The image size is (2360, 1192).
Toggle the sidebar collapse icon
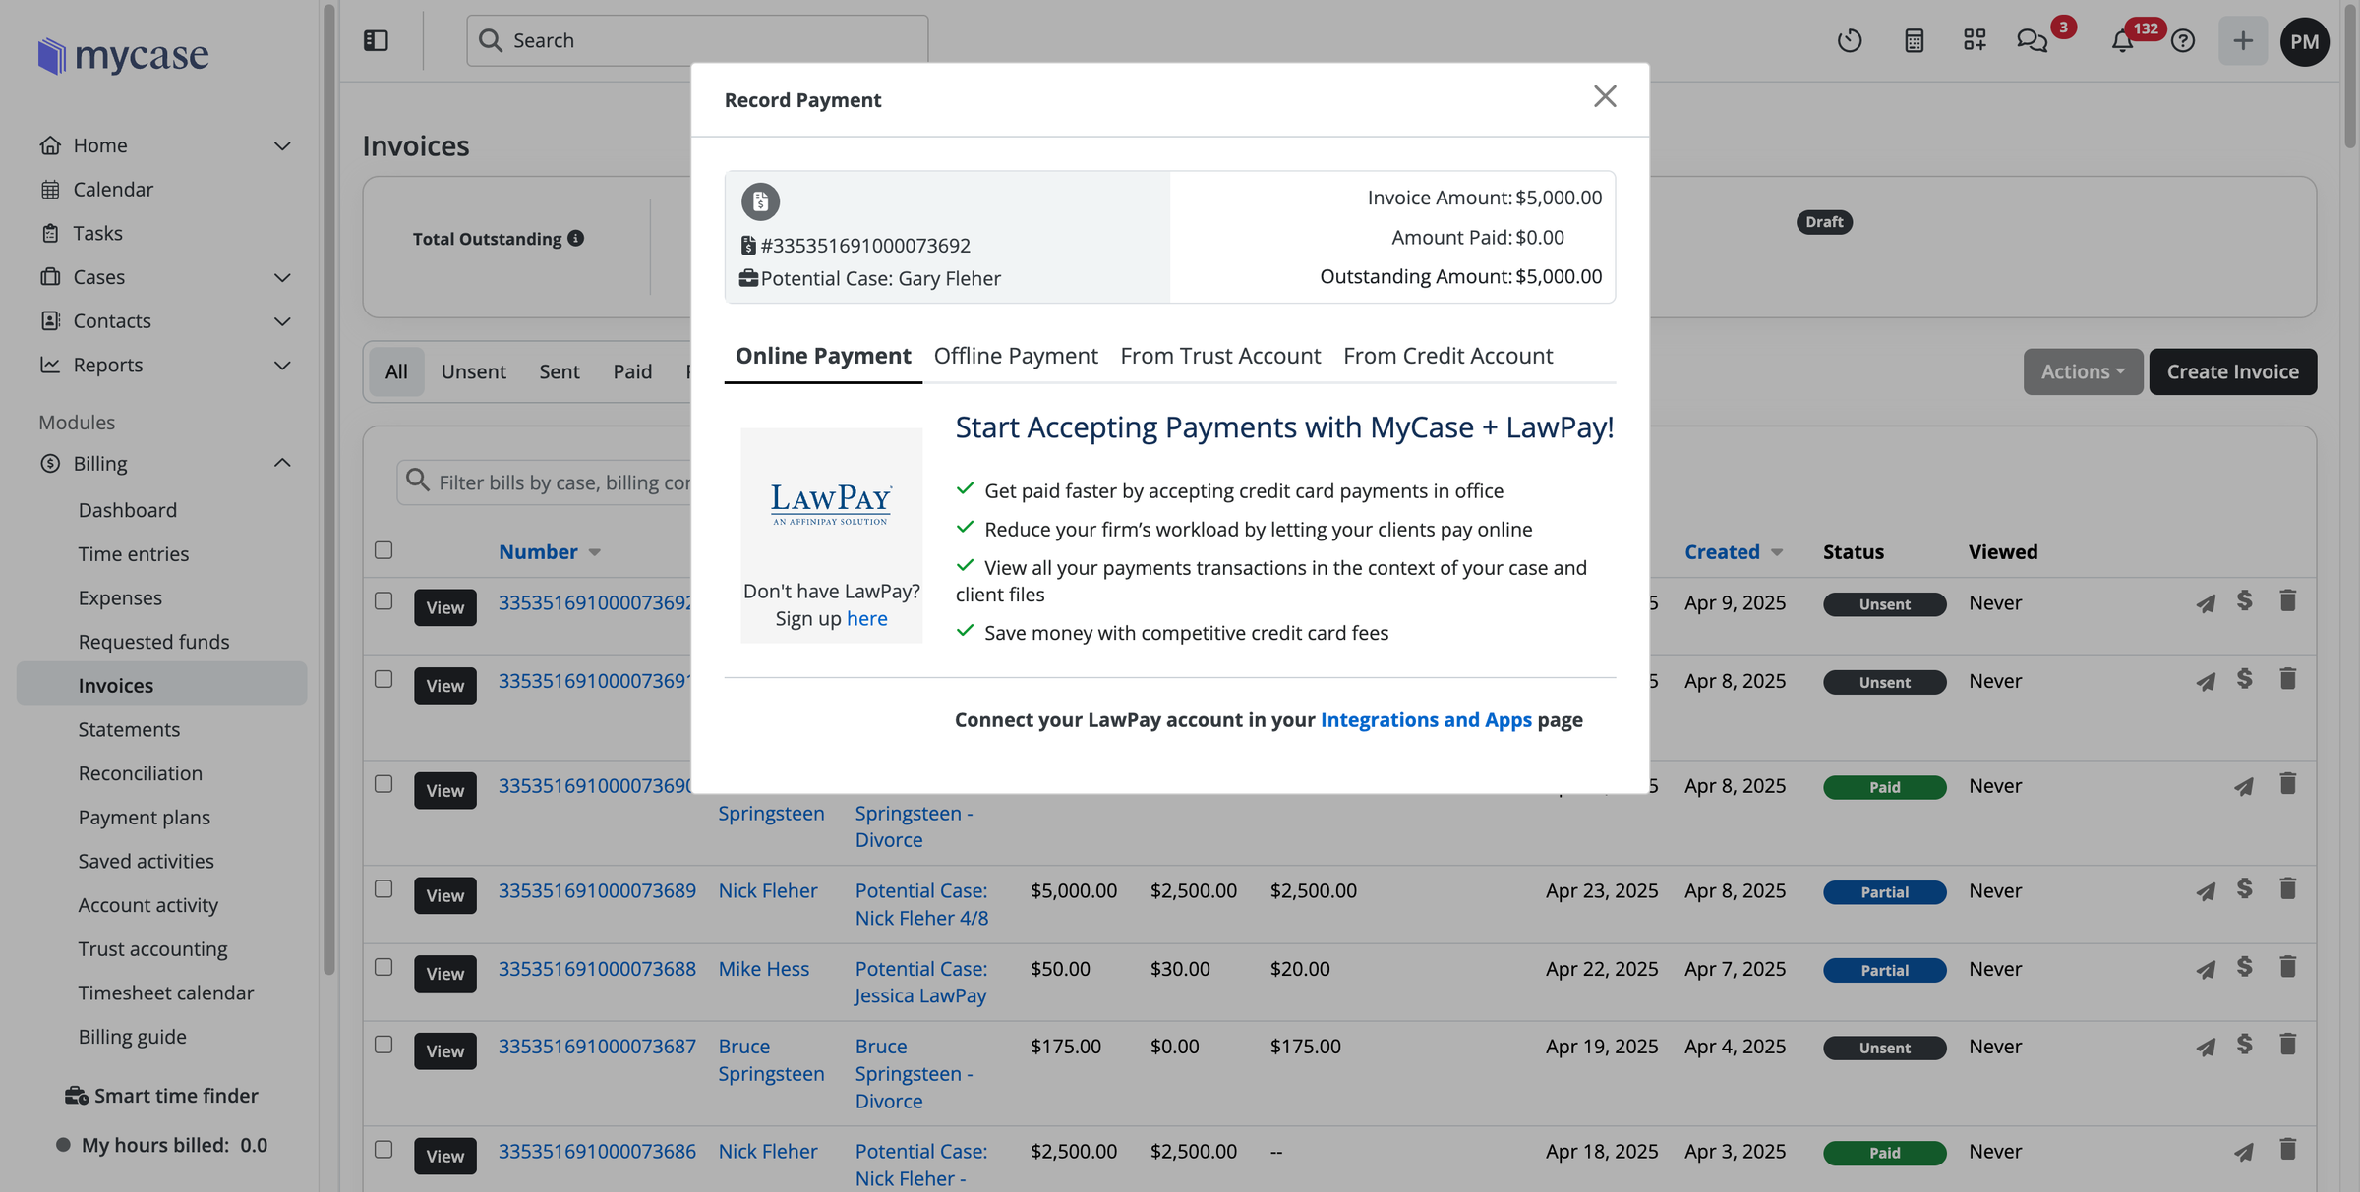(x=376, y=40)
